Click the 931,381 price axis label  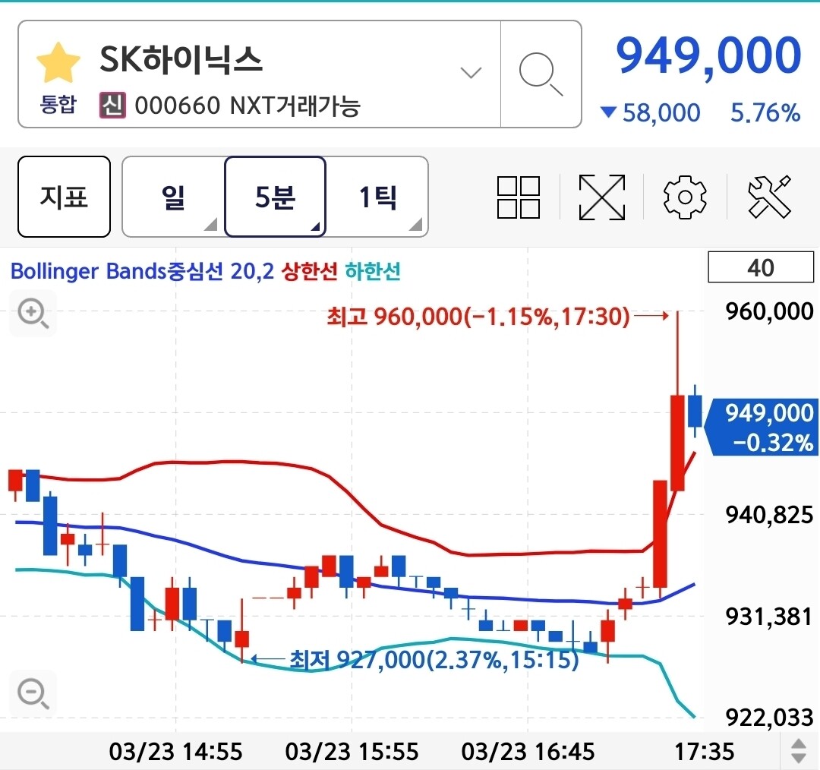769,616
